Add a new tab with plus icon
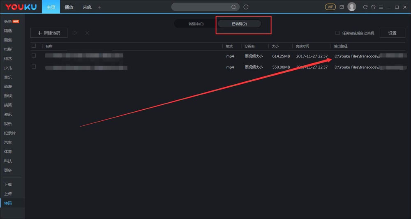This screenshot has height=219, width=411. pyautogui.click(x=99, y=7)
